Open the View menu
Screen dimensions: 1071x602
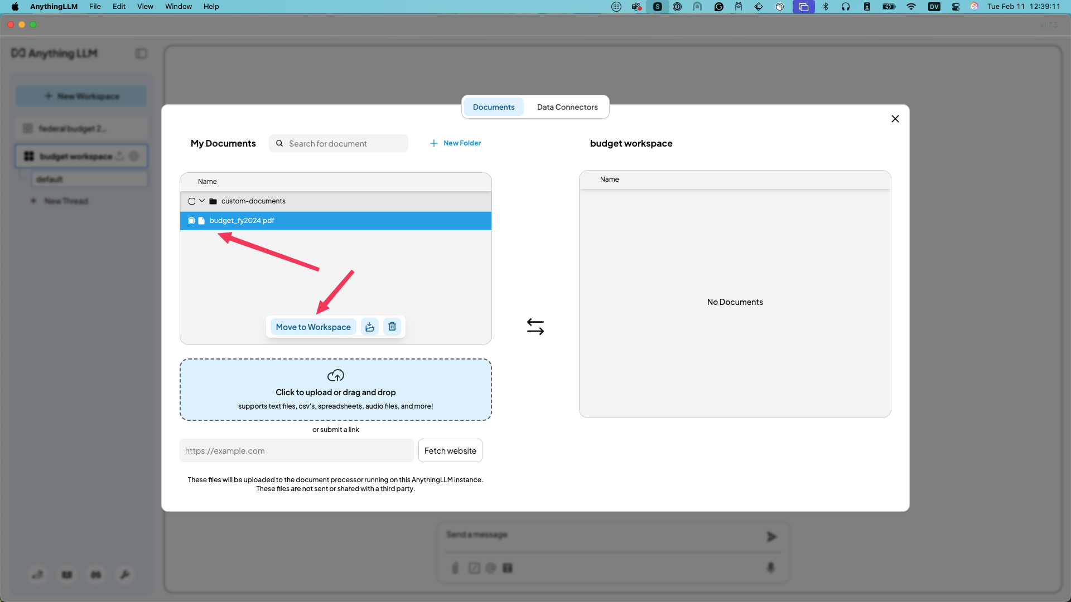coord(145,7)
